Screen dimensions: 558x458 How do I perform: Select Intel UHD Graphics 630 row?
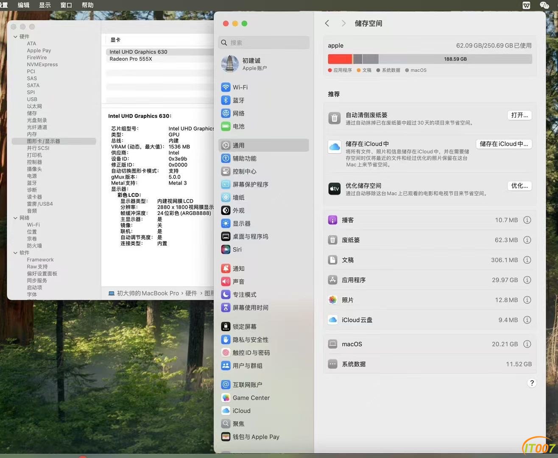[x=159, y=52]
